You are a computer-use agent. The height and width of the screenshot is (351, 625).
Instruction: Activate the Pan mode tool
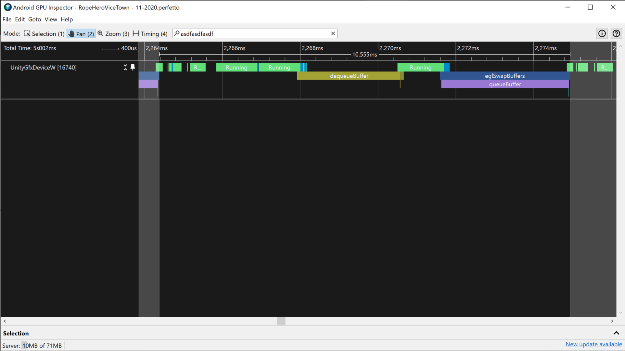tap(81, 33)
